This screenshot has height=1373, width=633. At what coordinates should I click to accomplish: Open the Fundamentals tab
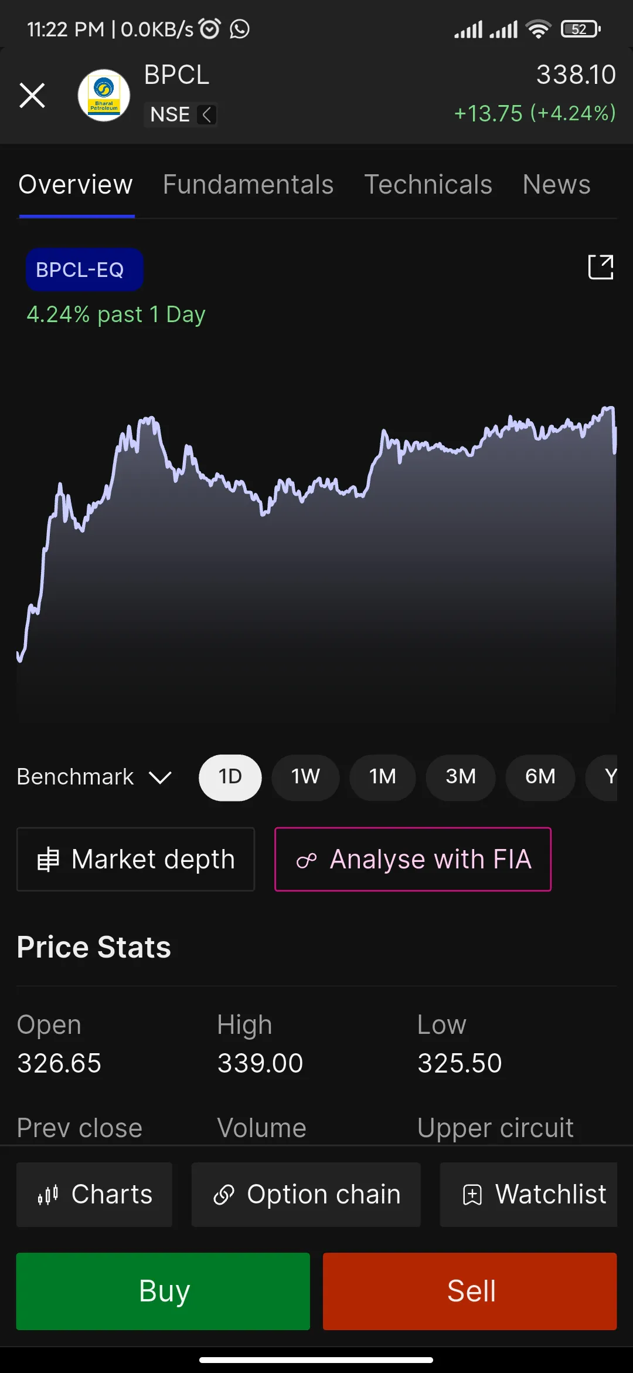[x=248, y=185]
